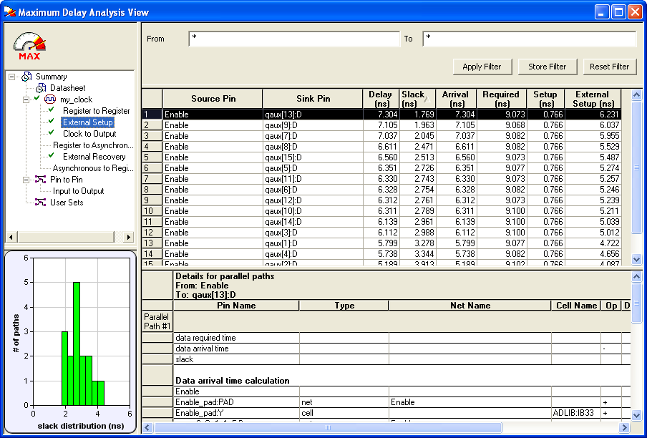Screen dimensions: 647x438
Task: Click the horizontal scrollbar thumb of details pane
Action: pyautogui.click(x=328, y=428)
